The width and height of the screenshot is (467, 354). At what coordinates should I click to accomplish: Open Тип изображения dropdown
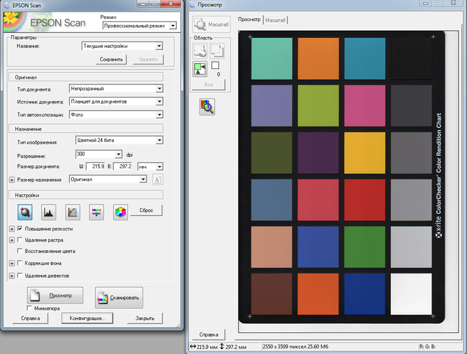click(120, 140)
